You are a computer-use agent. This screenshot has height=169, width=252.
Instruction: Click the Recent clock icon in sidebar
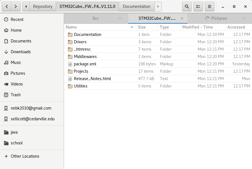[6, 20]
